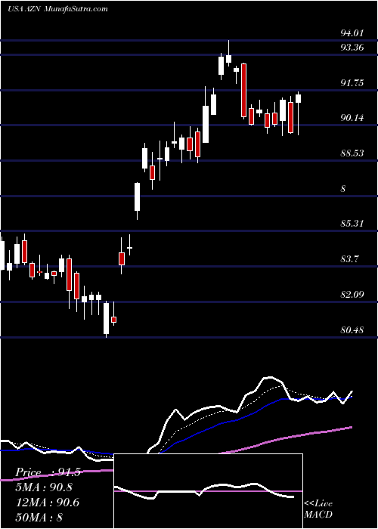Screen dimensions: 378x529
Task: Click the 82.09 price axis label
Action: click(352, 295)
